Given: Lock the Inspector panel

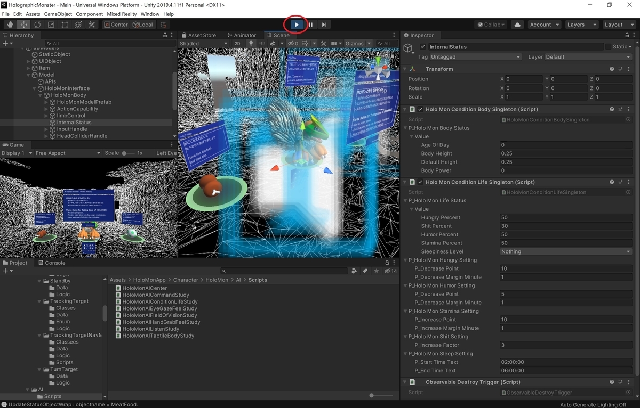Looking at the screenshot, I should (x=627, y=35).
